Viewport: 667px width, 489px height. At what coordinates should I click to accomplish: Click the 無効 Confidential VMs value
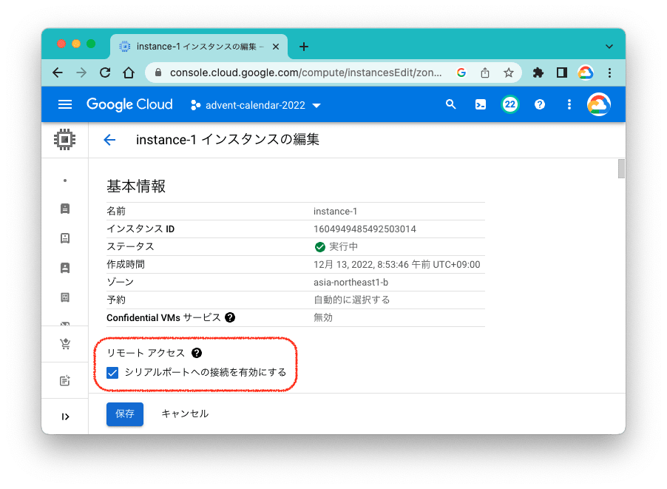pyautogui.click(x=323, y=317)
